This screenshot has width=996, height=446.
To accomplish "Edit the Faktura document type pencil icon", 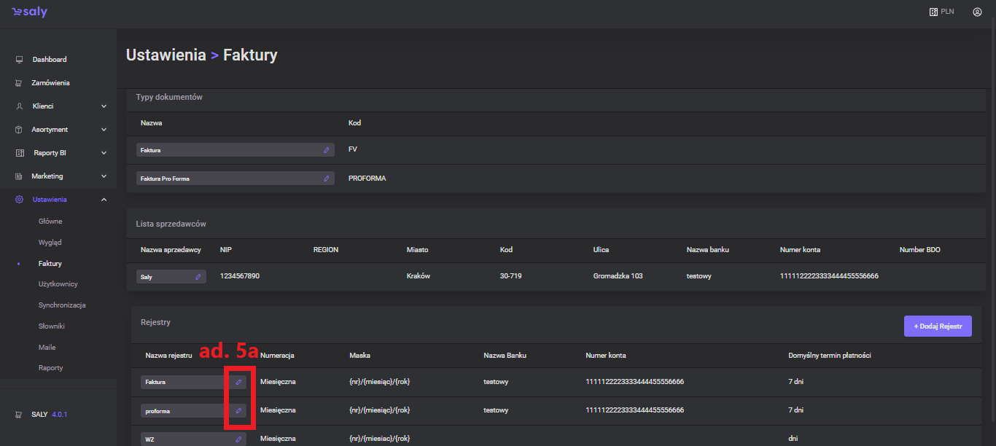I will 327,149.
